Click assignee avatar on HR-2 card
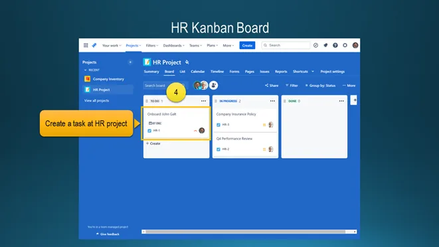The width and height of the screenshot is (439, 247). click(x=271, y=149)
